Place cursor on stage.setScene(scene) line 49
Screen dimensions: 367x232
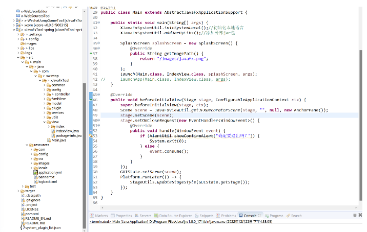click(147, 115)
